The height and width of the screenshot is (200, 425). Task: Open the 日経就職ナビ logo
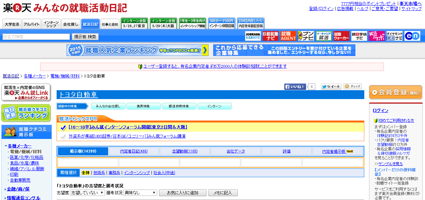point(271,36)
